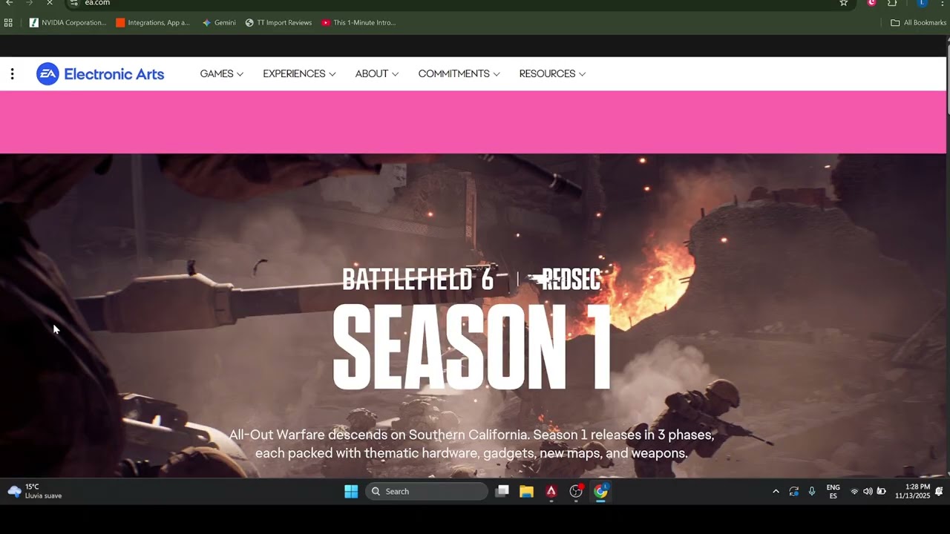
Task: Open the clock showing 1:28 PM
Action: pyautogui.click(x=912, y=491)
